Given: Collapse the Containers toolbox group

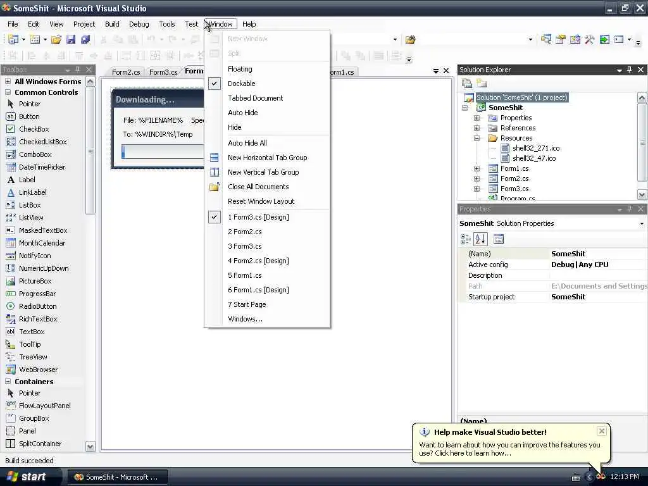Looking at the screenshot, I should (8, 382).
